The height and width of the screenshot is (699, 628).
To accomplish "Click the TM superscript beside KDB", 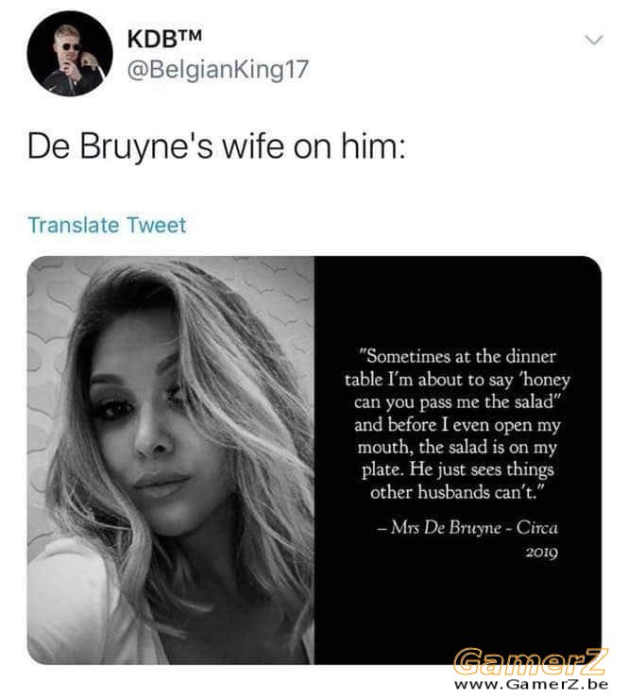I will click(190, 34).
